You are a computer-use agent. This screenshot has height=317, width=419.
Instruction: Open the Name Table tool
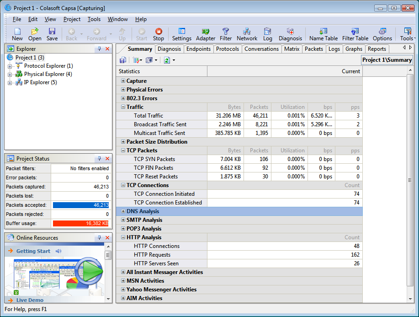coord(324,34)
